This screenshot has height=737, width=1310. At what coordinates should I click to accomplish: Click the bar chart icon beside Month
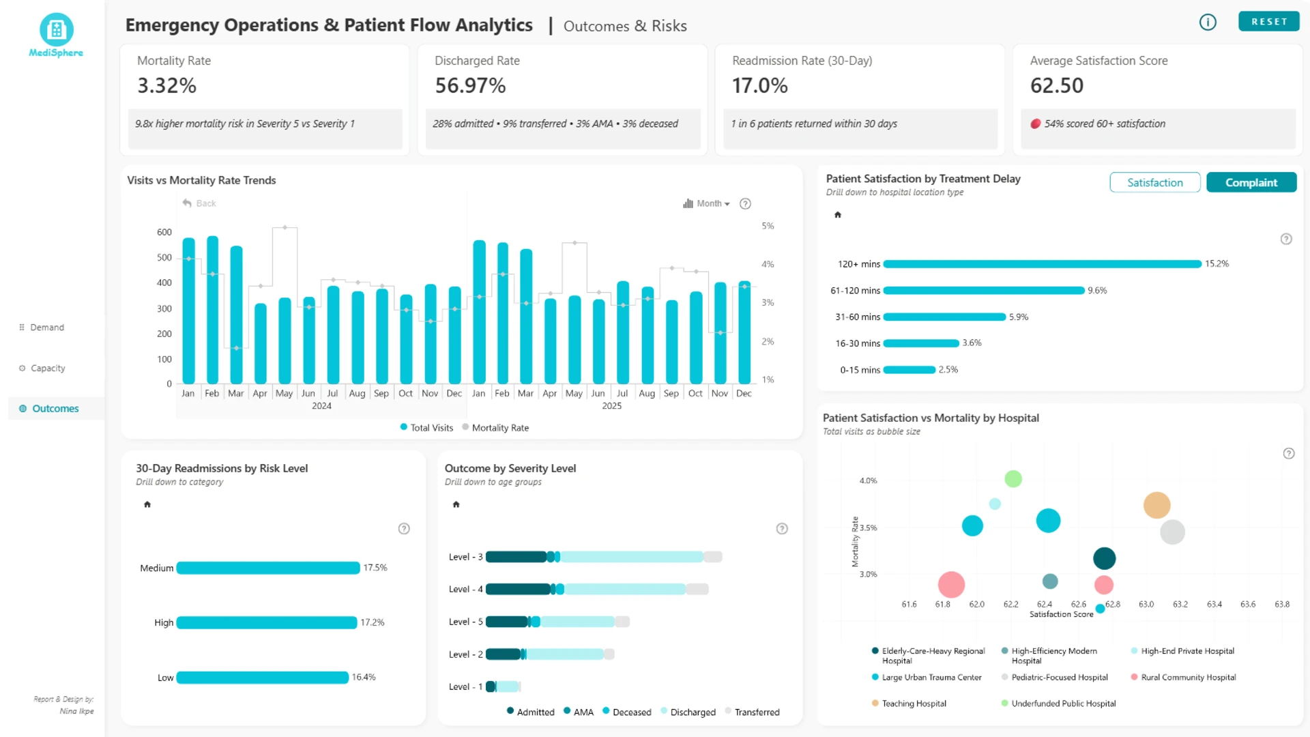688,203
